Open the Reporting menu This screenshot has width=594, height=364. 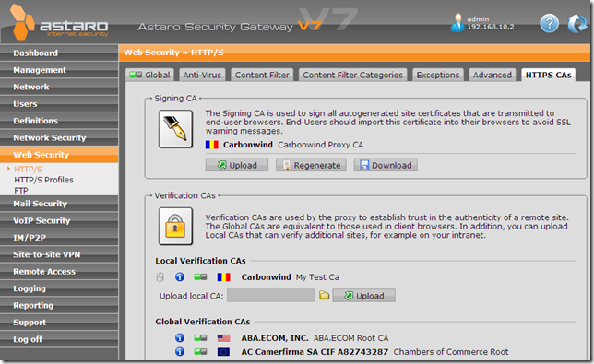[59, 305]
